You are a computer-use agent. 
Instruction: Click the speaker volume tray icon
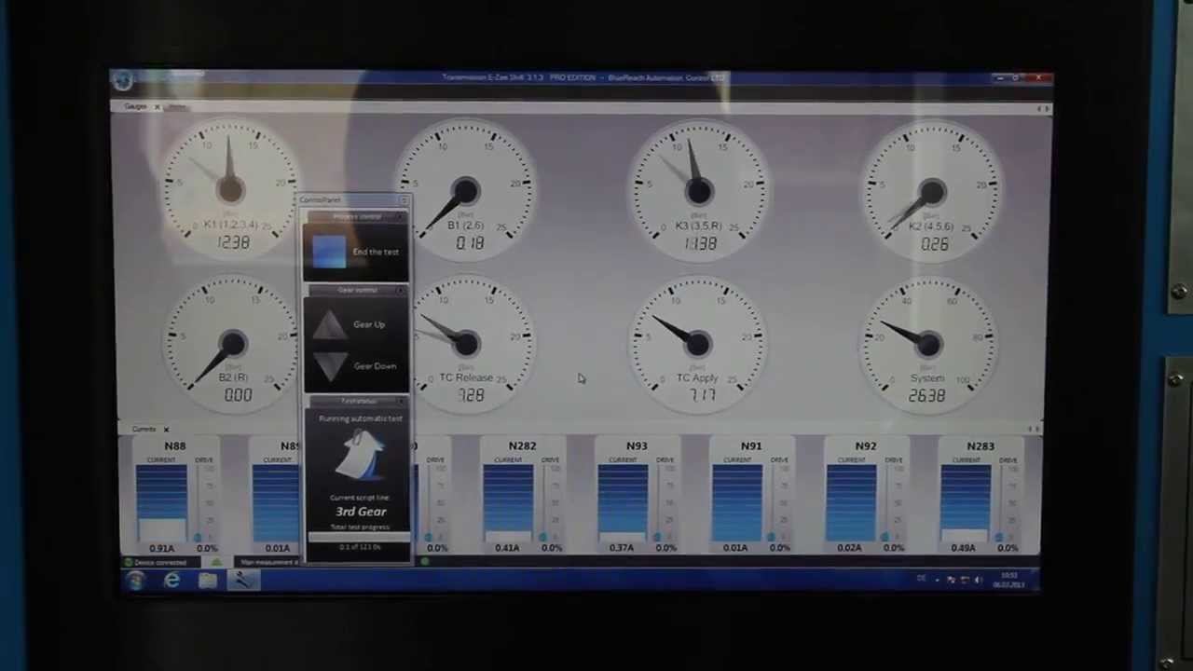(x=978, y=581)
